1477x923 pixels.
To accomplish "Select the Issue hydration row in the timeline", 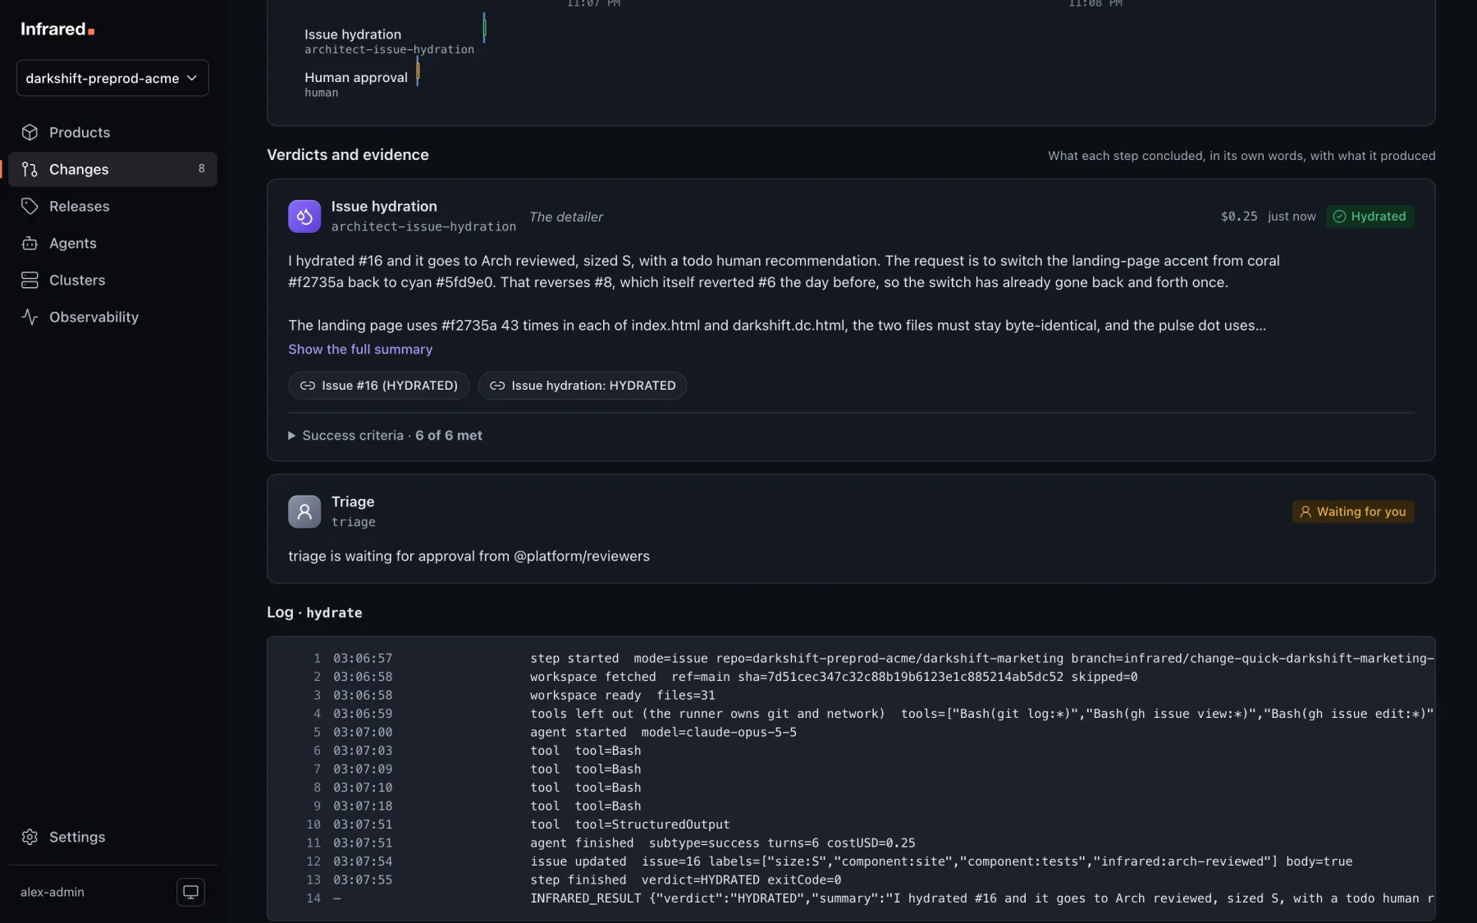I will pos(389,41).
